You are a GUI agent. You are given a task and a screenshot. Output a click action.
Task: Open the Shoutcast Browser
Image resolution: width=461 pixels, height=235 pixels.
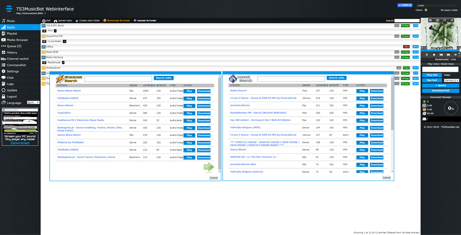click(x=117, y=20)
